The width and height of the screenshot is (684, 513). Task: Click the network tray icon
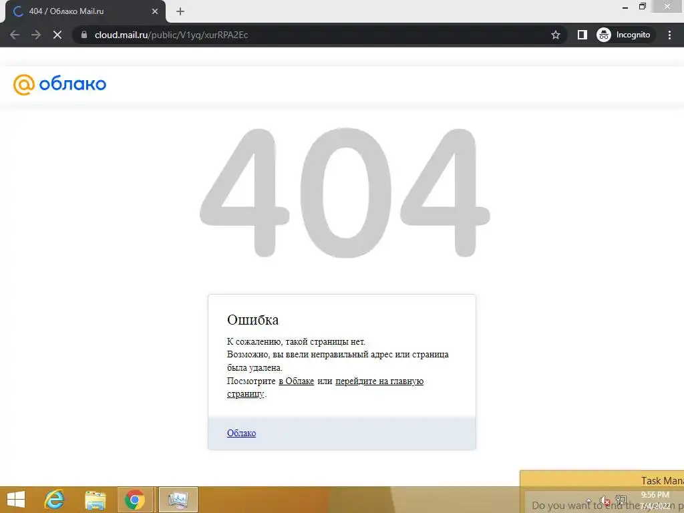(x=621, y=500)
